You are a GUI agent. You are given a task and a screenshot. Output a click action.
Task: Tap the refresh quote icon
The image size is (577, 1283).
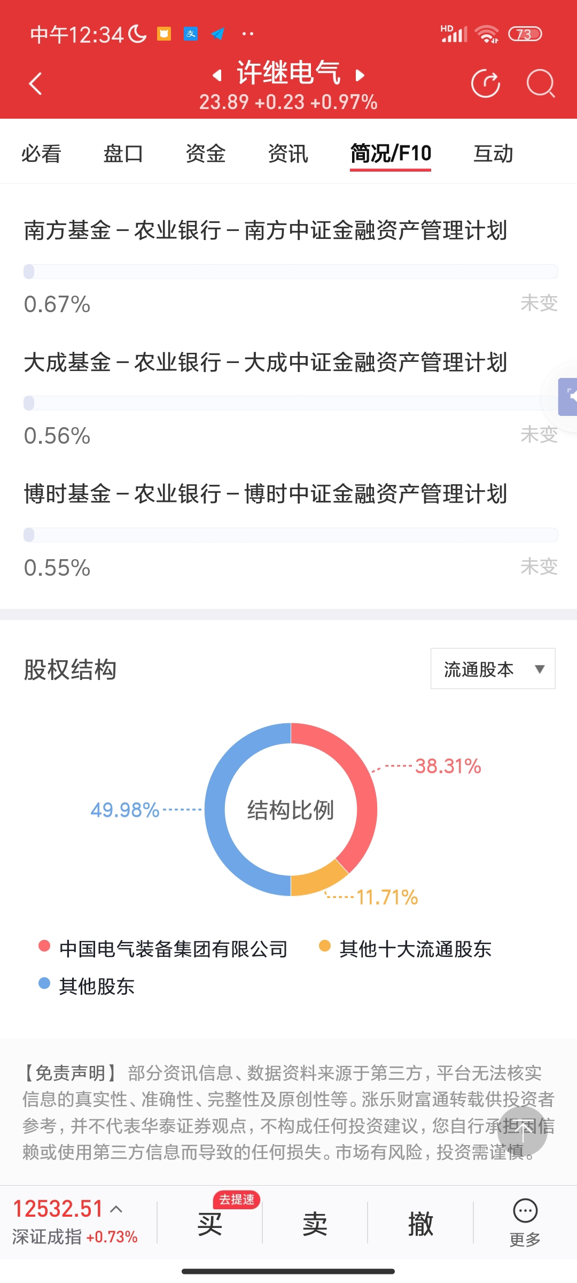(x=486, y=84)
